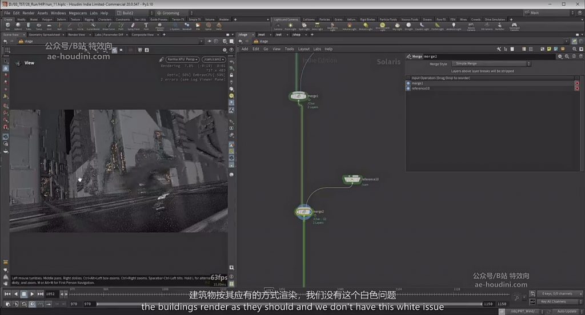This screenshot has height=315, width=585.
Task: Open the Main take selector dropdown
Action: click(549, 13)
